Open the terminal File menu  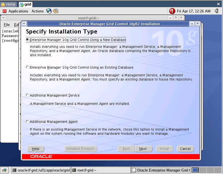click(7, 25)
